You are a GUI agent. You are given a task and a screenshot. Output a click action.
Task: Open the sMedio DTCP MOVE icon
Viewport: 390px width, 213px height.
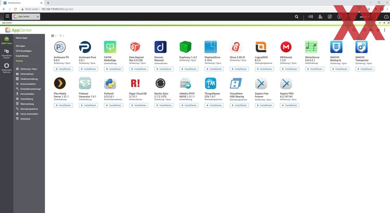pyautogui.click(x=186, y=83)
